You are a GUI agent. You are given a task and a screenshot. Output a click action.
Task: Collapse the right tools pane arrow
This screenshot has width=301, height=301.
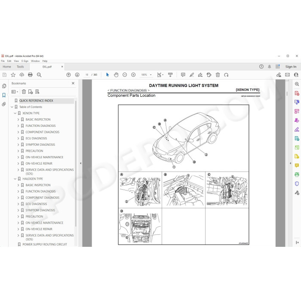pos(290,163)
